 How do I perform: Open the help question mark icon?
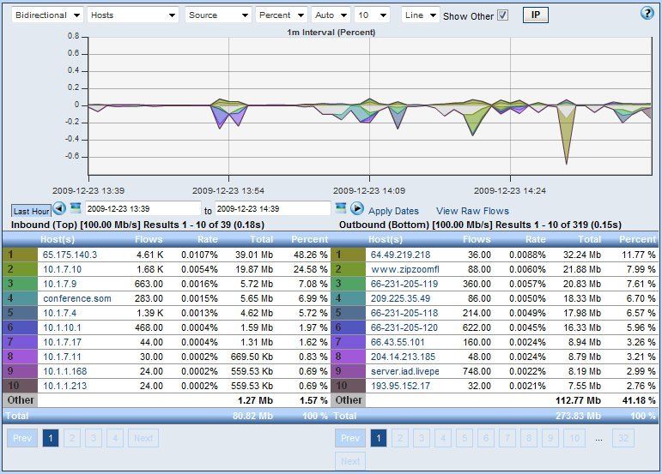(x=647, y=14)
